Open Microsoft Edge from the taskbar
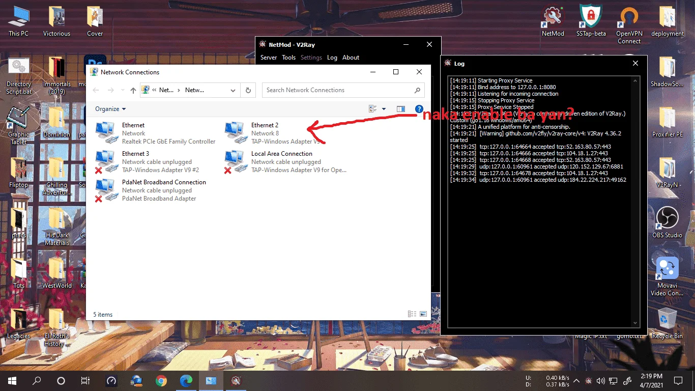Viewport: 695px width, 391px height. pos(186,380)
